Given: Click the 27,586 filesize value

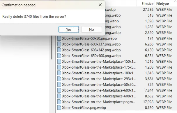Looking at the screenshot, I should [148, 10].
